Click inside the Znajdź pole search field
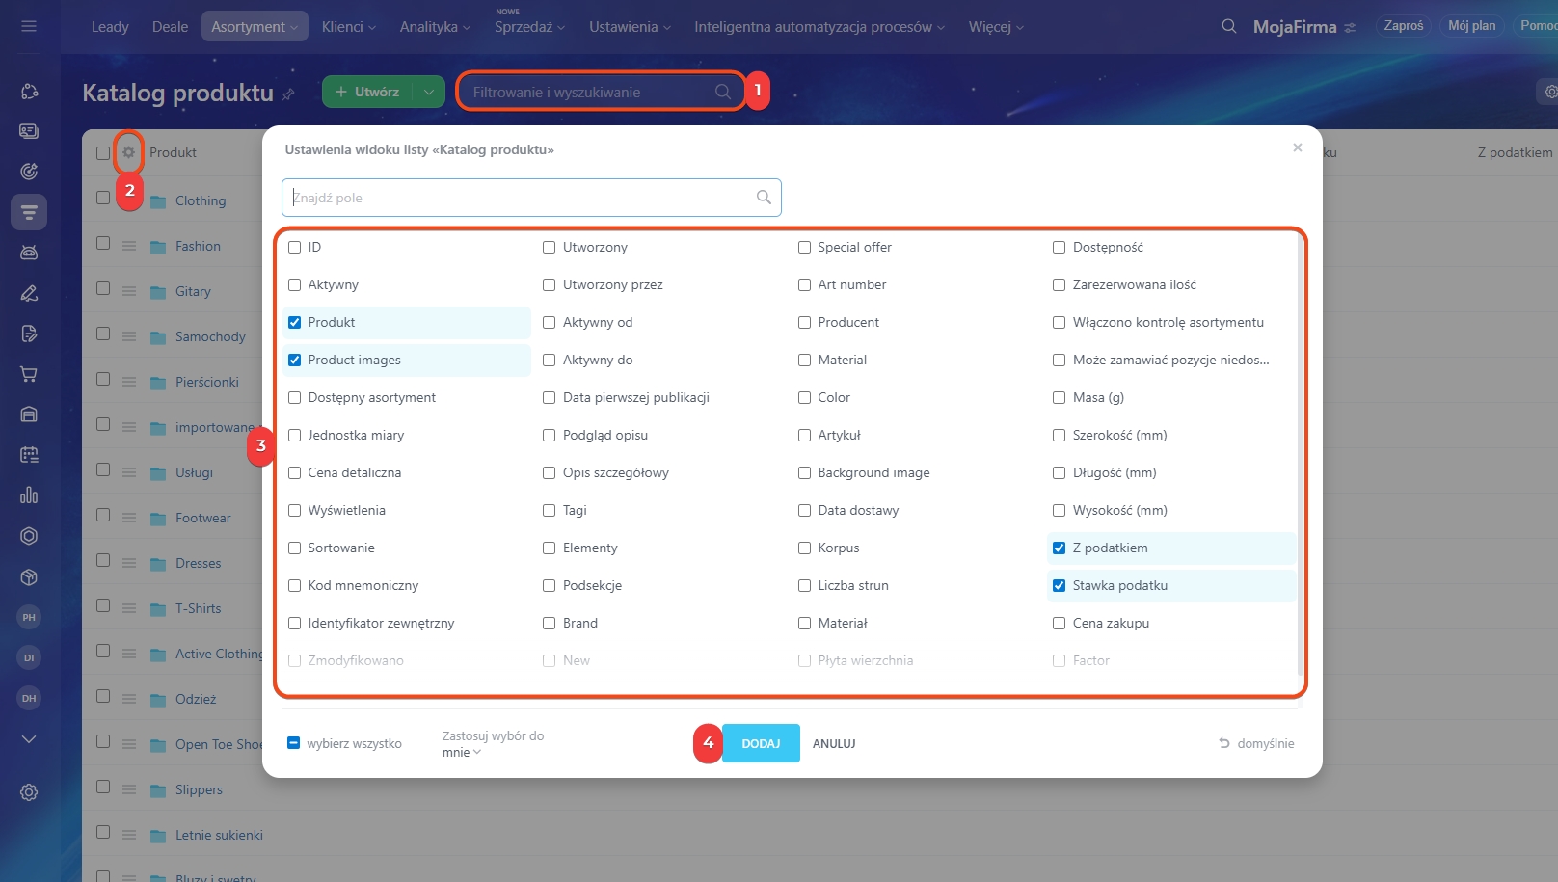 (521, 198)
